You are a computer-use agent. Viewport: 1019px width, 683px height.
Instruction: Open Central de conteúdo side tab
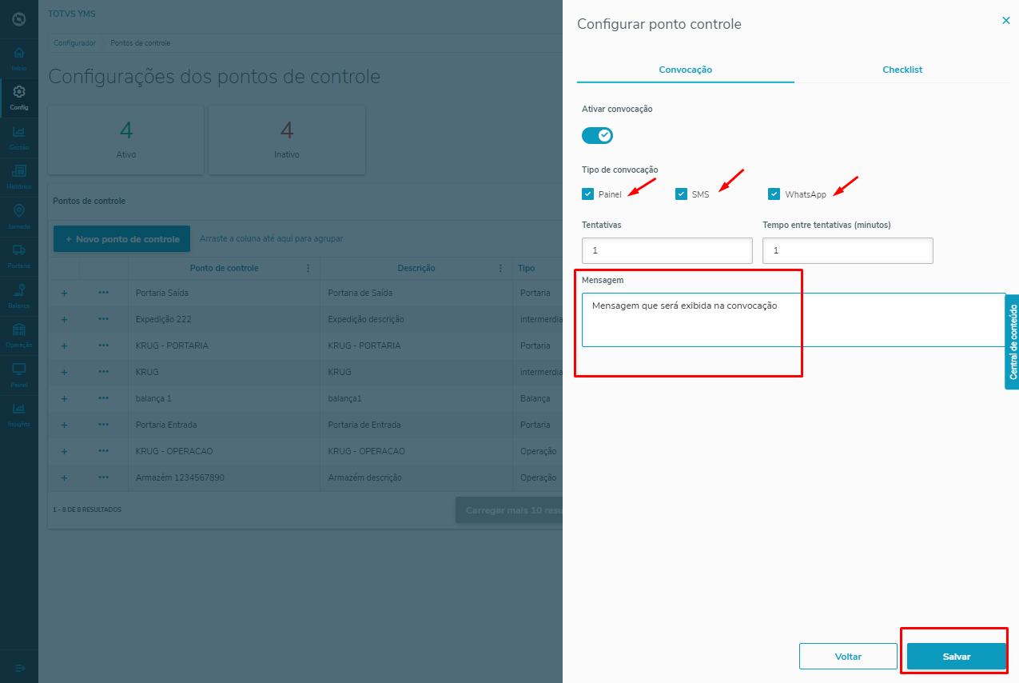1012,341
